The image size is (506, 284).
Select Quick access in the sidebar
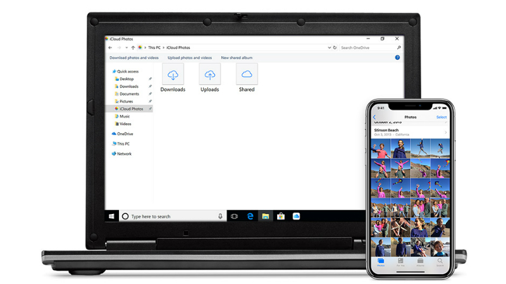(x=125, y=71)
